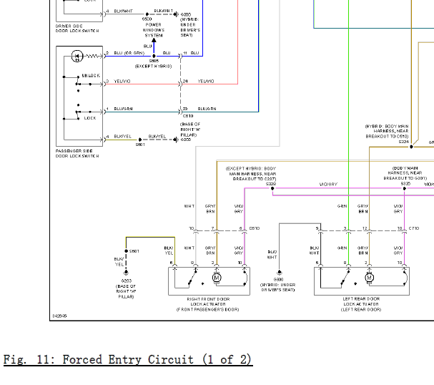Screen dimensions: 434x385
Task: Select the 'PASSENGER SIDE DOOR LOCK SWITCH' label
Action: [x=77, y=153]
